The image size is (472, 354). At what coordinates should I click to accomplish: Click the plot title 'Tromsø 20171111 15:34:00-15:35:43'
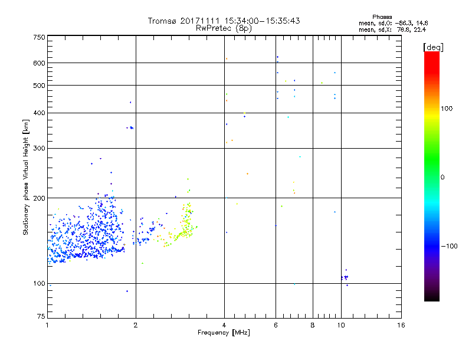pos(224,21)
